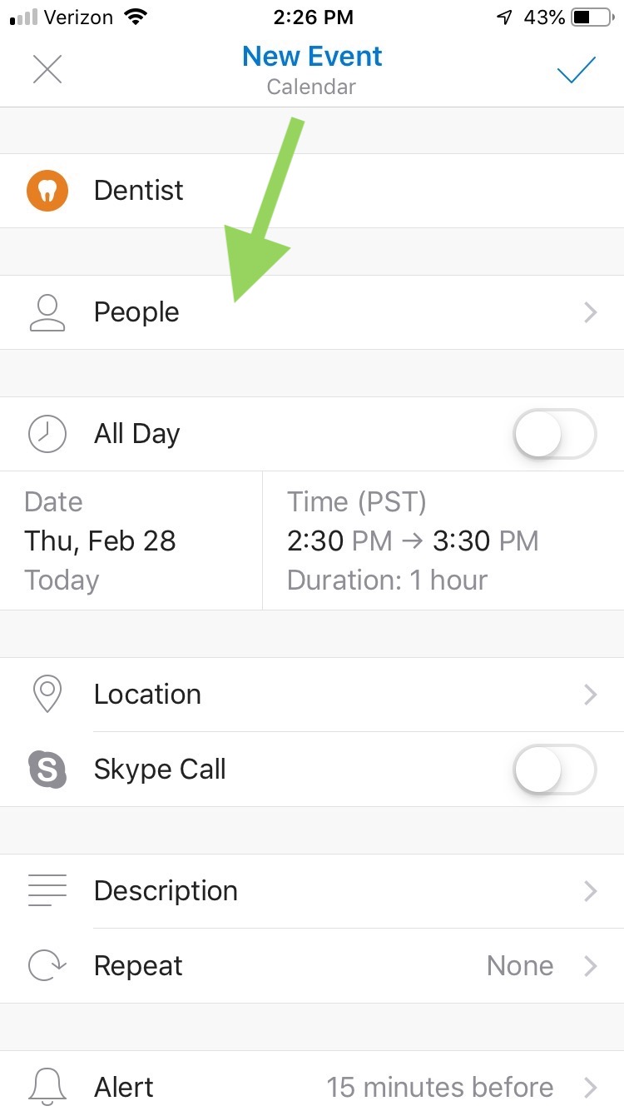Tap the Description lines icon

click(47, 890)
